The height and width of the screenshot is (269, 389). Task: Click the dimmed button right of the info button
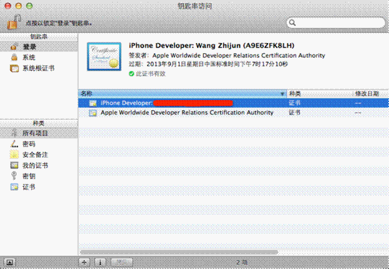coord(122,262)
